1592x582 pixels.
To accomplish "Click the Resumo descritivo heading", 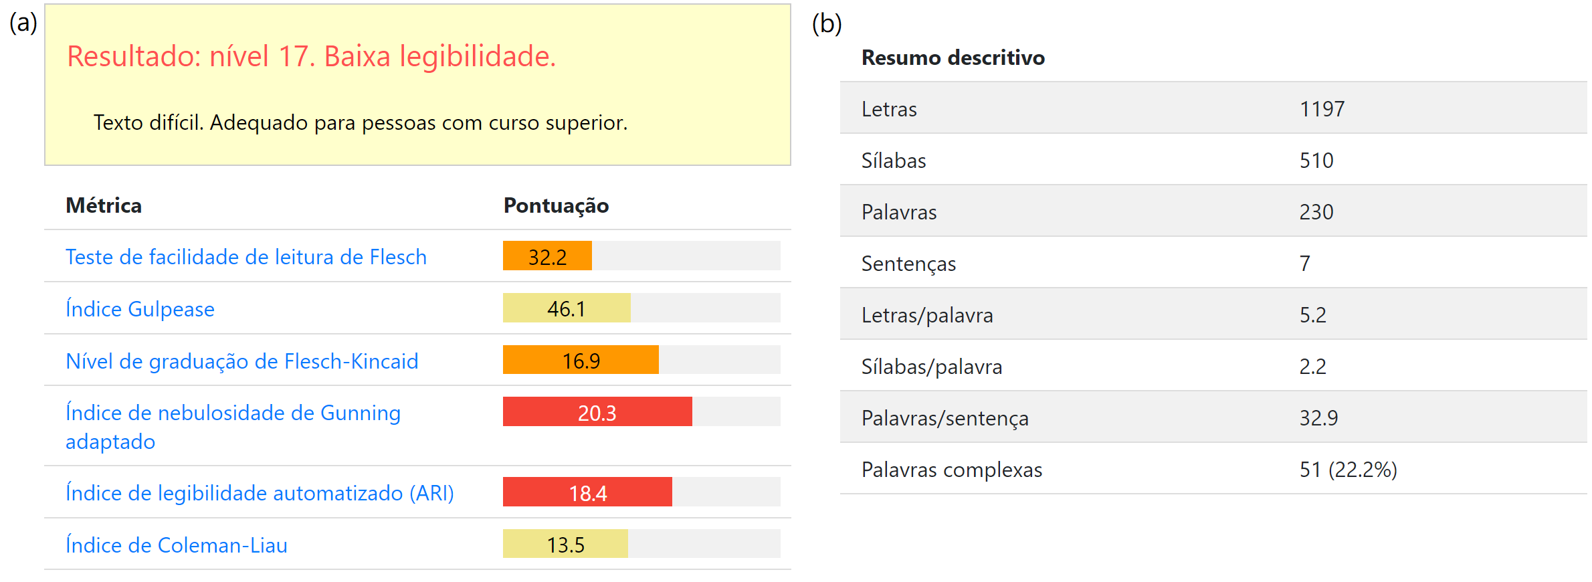I will (x=953, y=58).
